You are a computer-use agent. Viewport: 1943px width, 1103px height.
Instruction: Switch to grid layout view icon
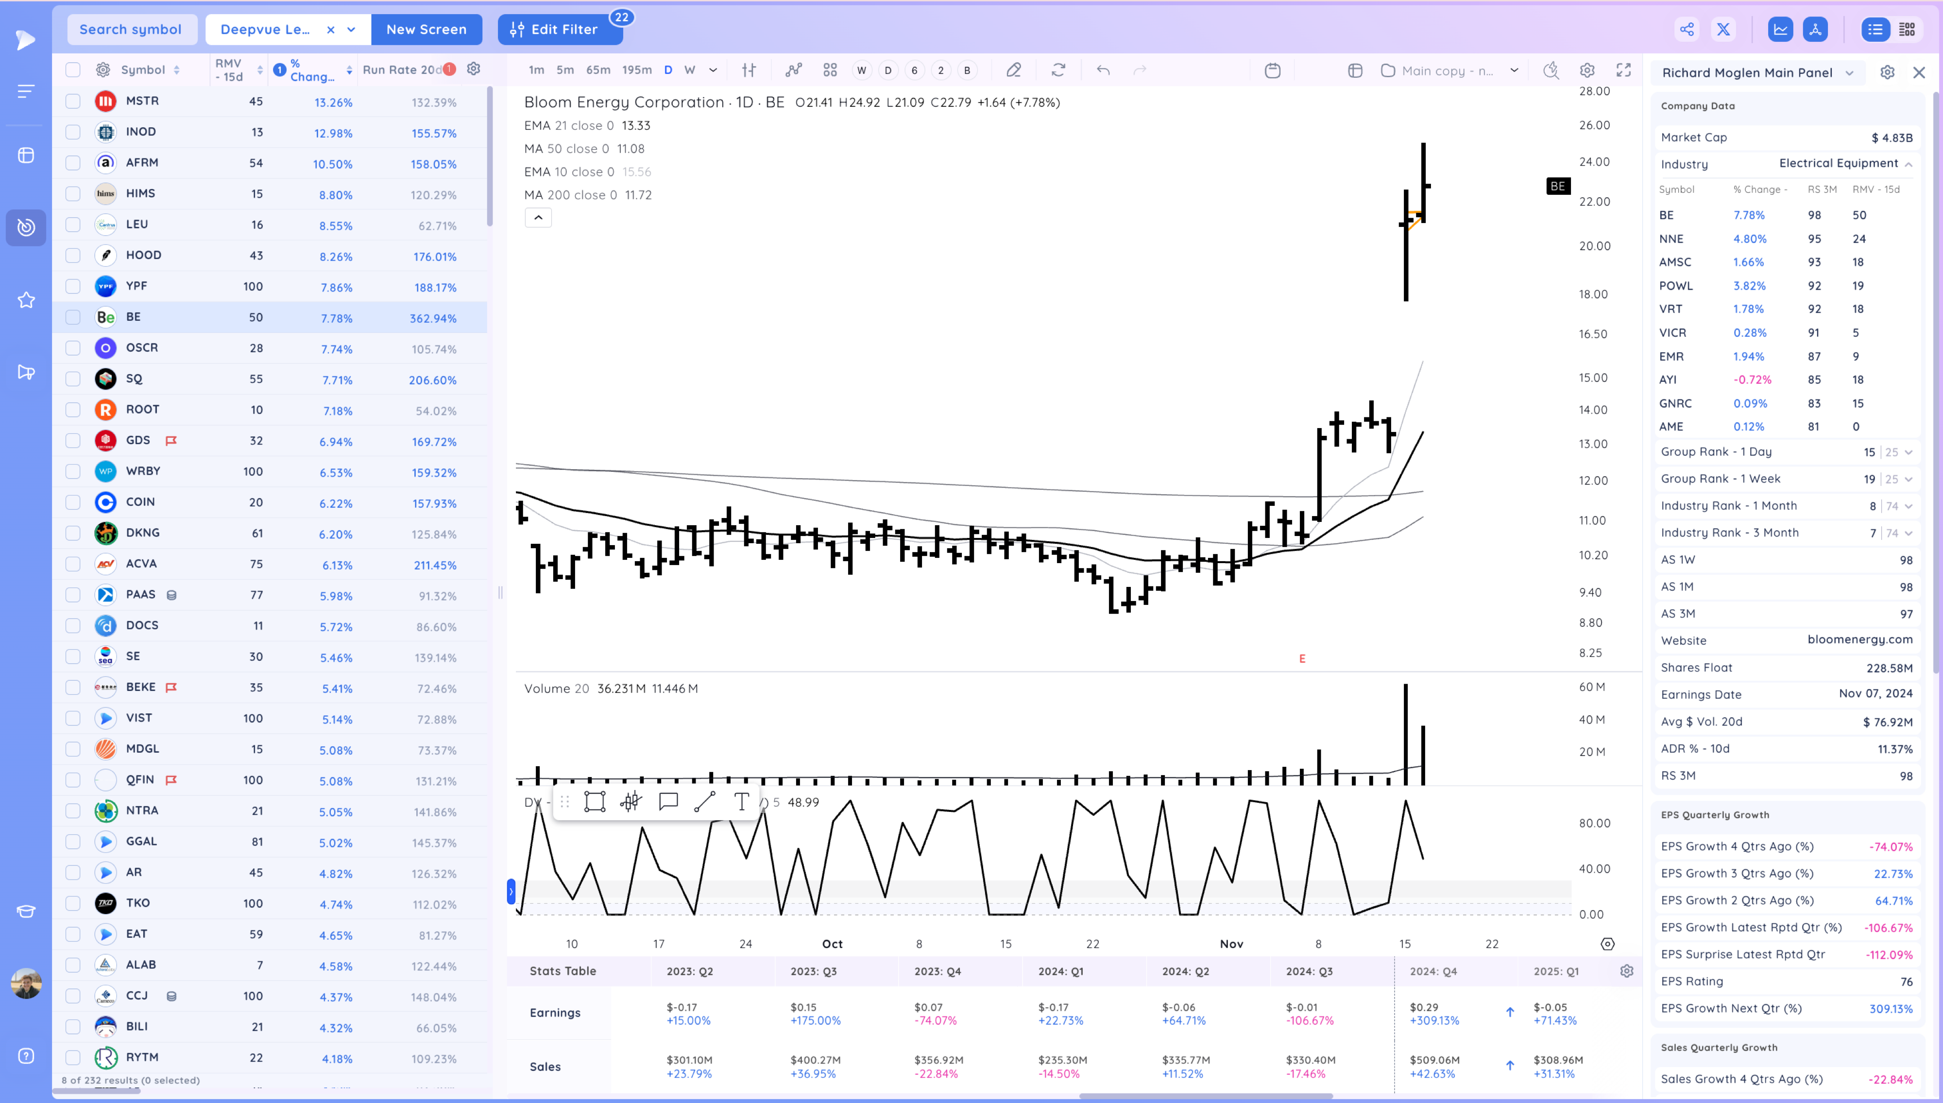coord(1908,30)
